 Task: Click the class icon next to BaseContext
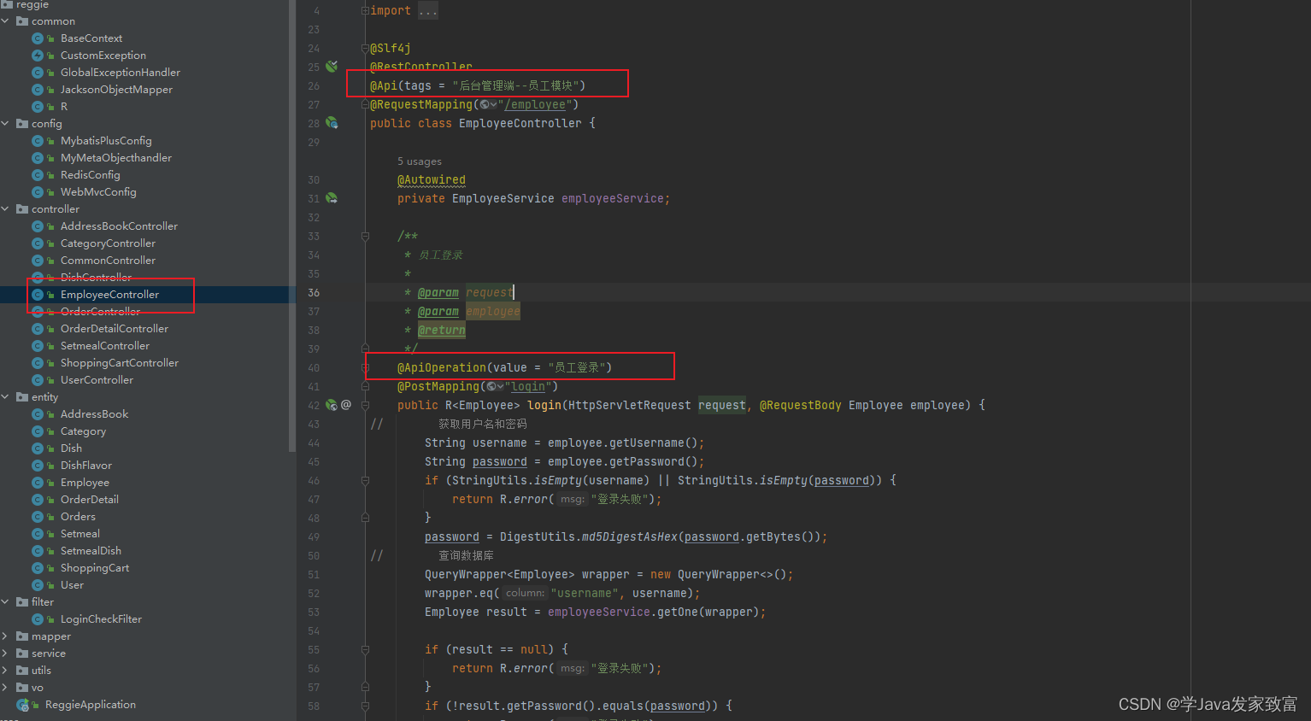(x=38, y=38)
